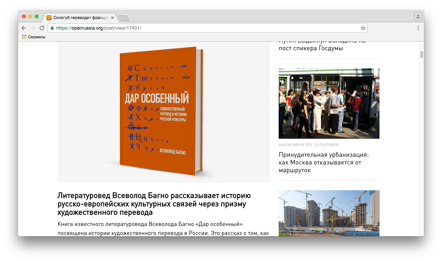This screenshot has height=262, width=442.
Task: Open Путин выдвинул Володина headline link
Action: pyautogui.click(x=311, y=48)
